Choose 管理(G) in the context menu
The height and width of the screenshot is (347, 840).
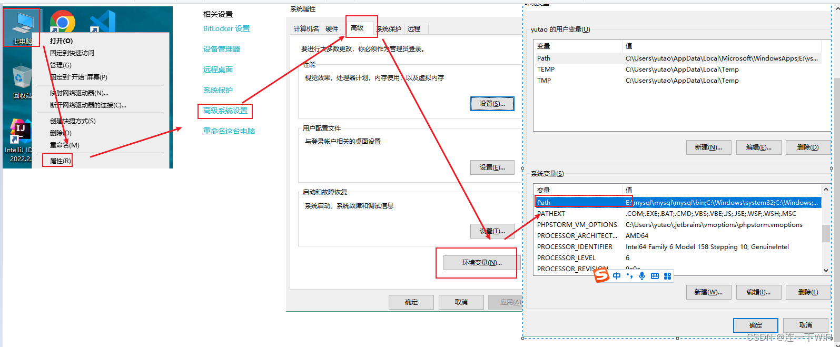tap(61, 65)
